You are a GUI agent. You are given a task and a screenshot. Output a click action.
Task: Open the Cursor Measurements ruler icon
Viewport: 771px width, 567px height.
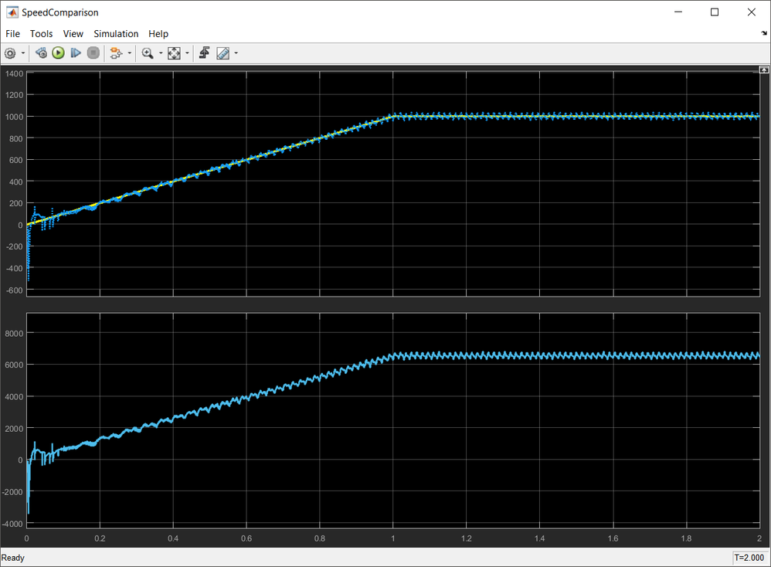coord(222,53)
